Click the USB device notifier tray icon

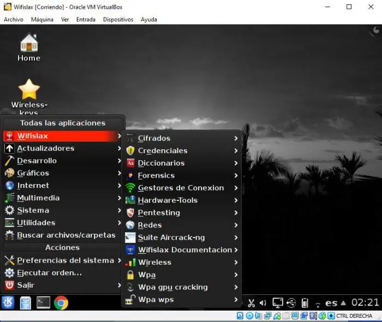[291, 303]
